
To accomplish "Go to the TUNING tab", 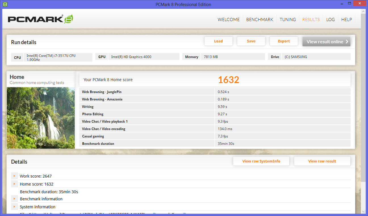I will [x=288, y=19].
